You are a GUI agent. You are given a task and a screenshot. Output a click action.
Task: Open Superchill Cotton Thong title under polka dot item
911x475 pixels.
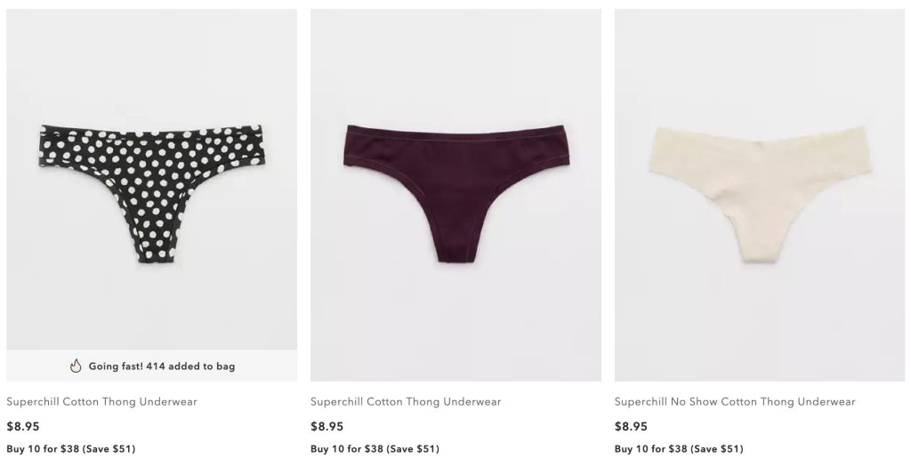coord(101,402)
